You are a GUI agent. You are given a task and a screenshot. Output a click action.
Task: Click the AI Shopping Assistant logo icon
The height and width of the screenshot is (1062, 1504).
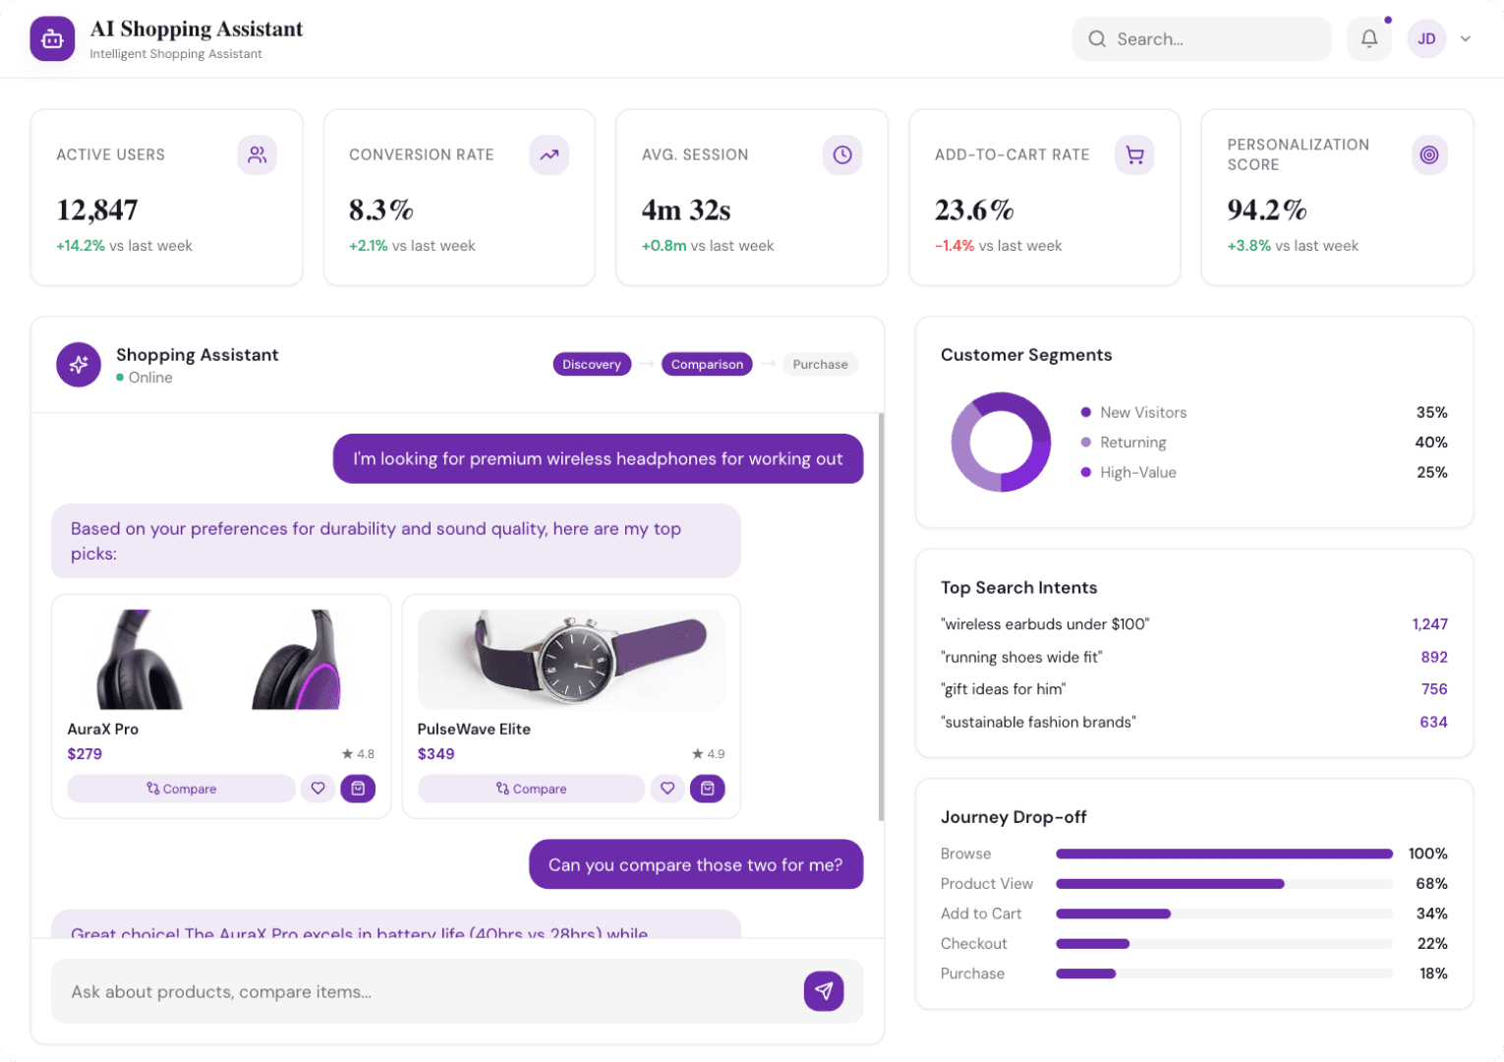coord(52,38)
